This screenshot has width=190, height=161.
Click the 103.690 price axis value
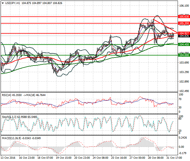184,63
